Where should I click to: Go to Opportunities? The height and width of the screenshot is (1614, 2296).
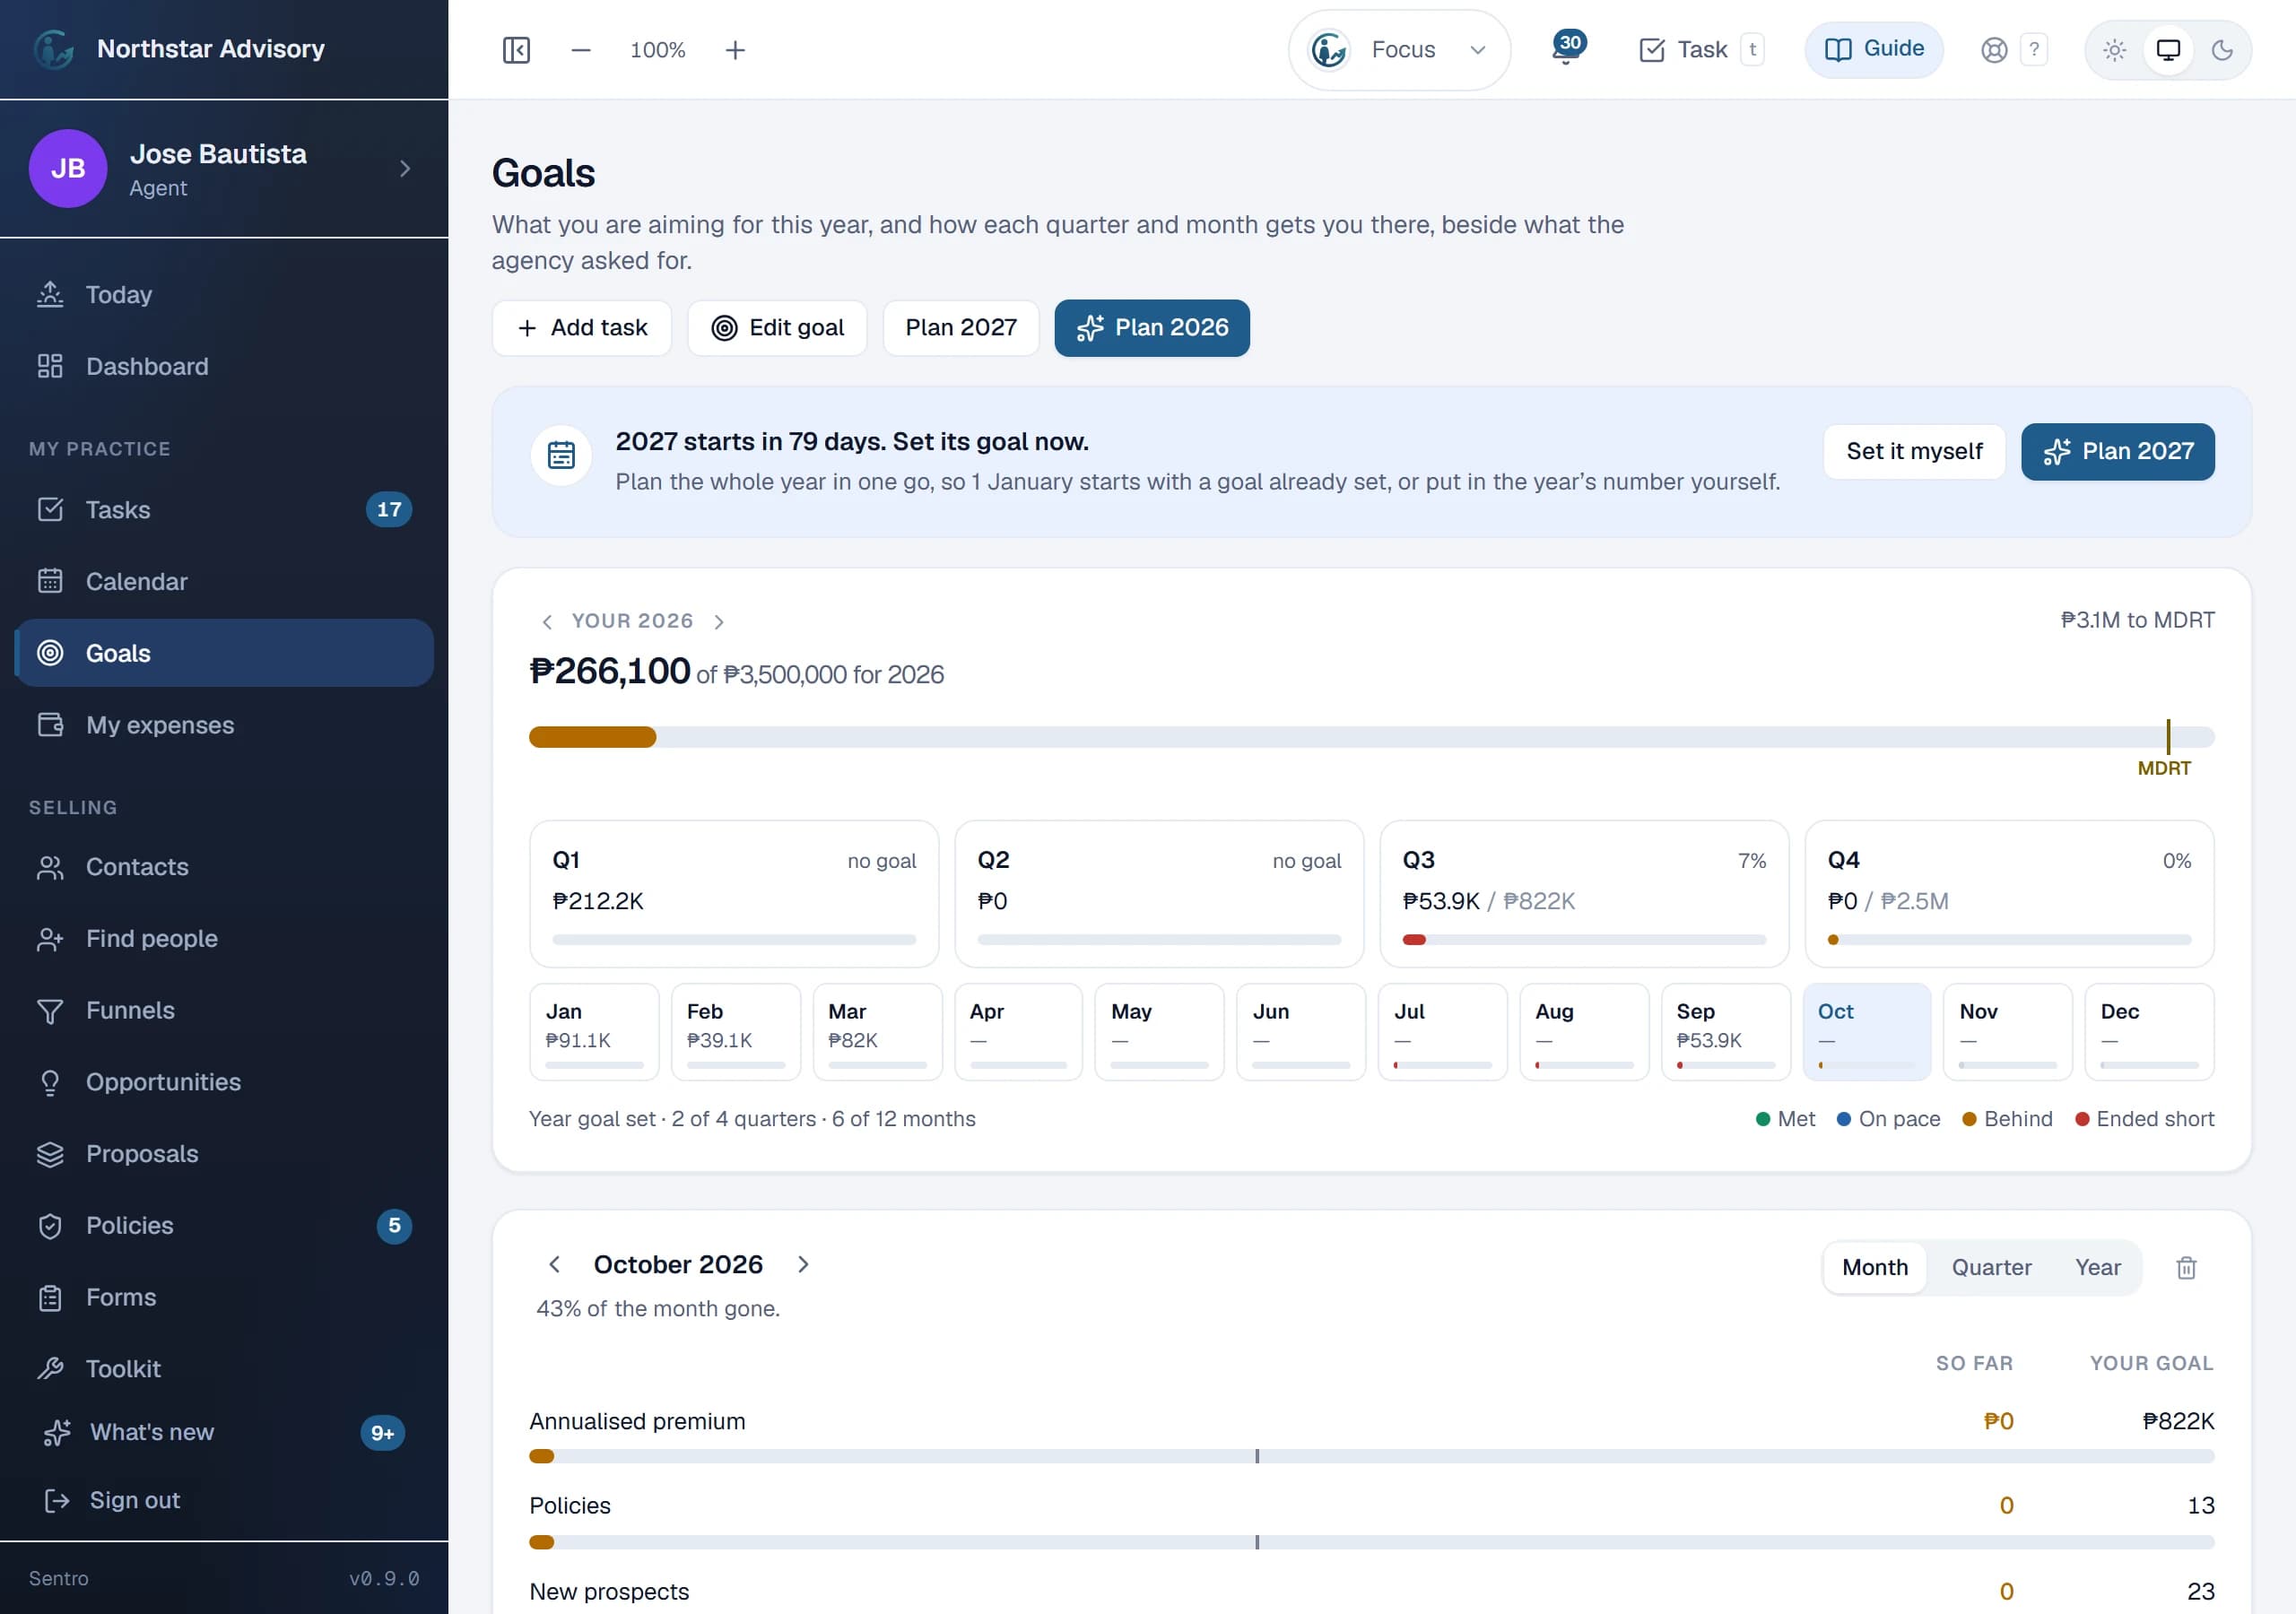coord(224,1082)
